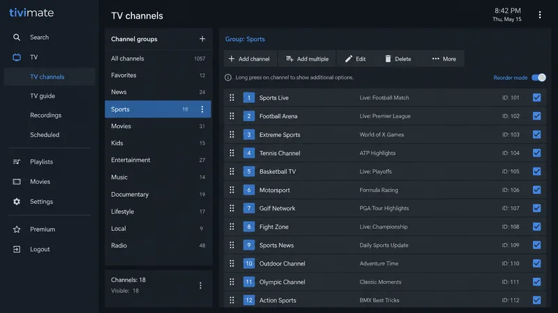Viewport: 558px width, 313px height.
Task: Click the number 1 badge of Sports Live
Action: (249, 97)
